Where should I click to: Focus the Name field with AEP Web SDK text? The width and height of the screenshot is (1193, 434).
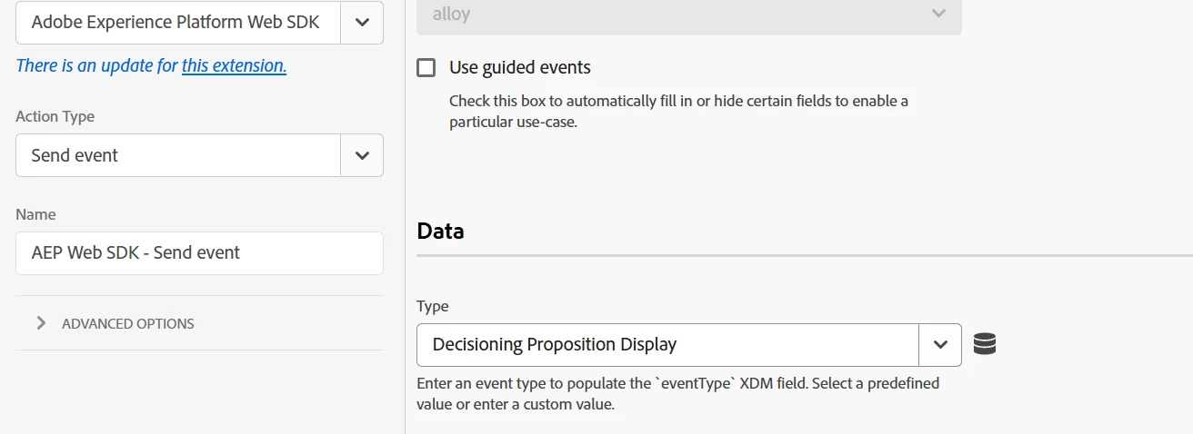[x=199, y=253]
